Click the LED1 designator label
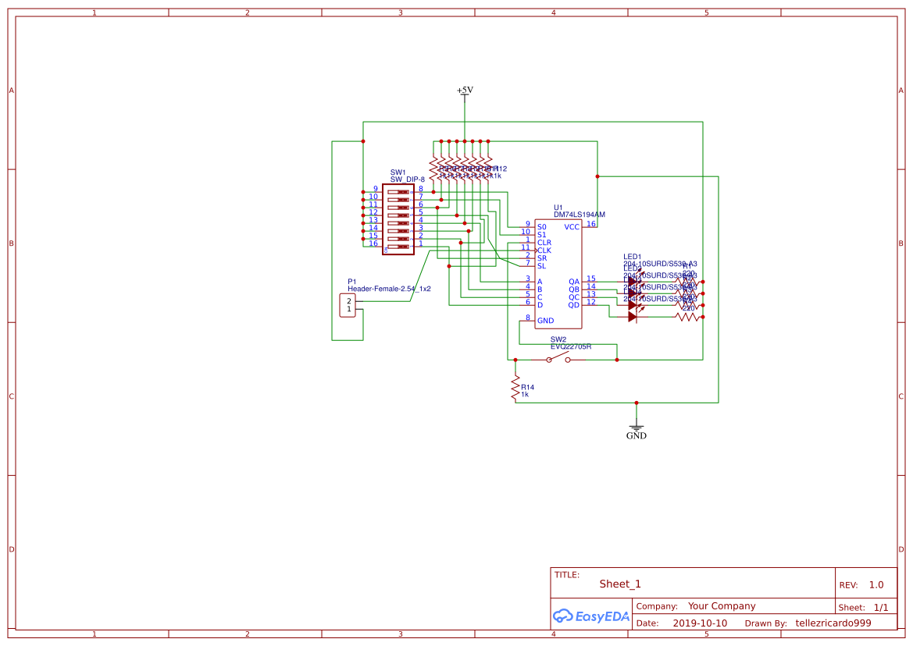 click(632, 257)
